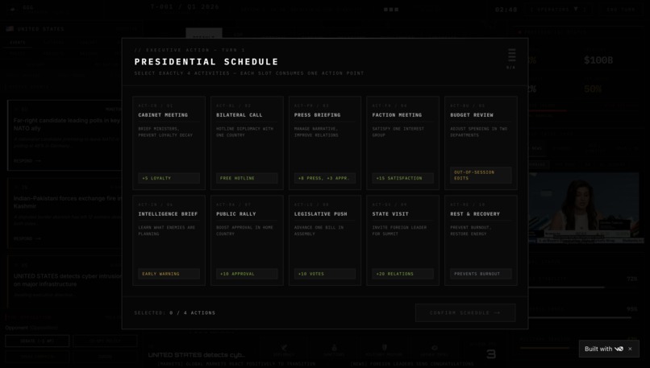650x368 pixels.
Task: Open the far-right candidate NATO ally event
Action: click(x=65, y=135)
